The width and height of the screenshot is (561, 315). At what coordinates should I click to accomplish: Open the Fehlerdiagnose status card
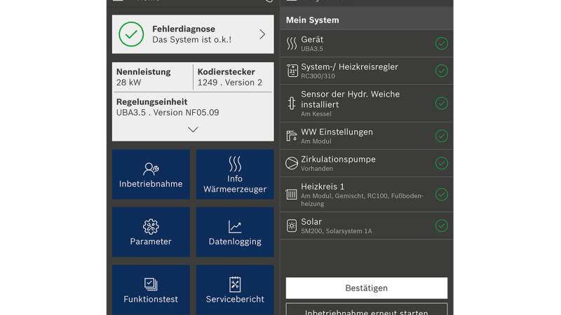tap(193, 34)
